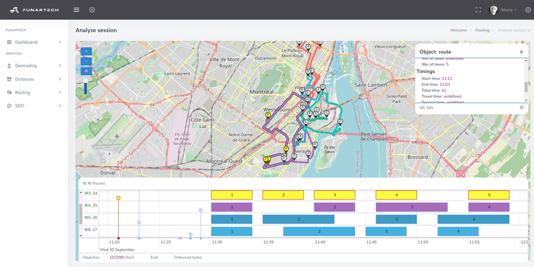The height and width of the screenshot is (267, 534).
Task: Show all routes eye icon
Action: coord(85,183)
